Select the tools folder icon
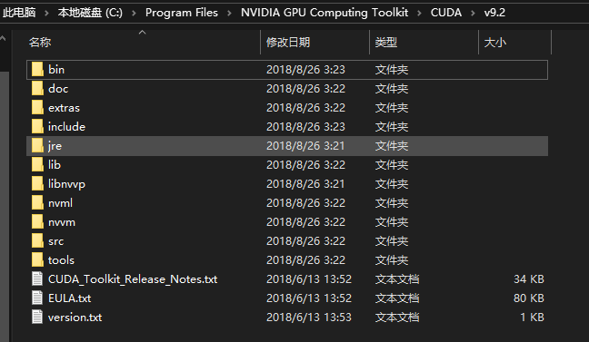This screenshot has height=342, width=589. [x=37, y=259]
